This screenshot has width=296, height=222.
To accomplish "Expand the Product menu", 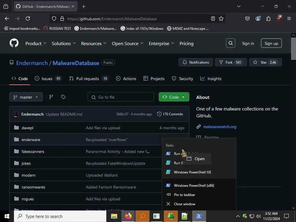I will pos(36,43).
